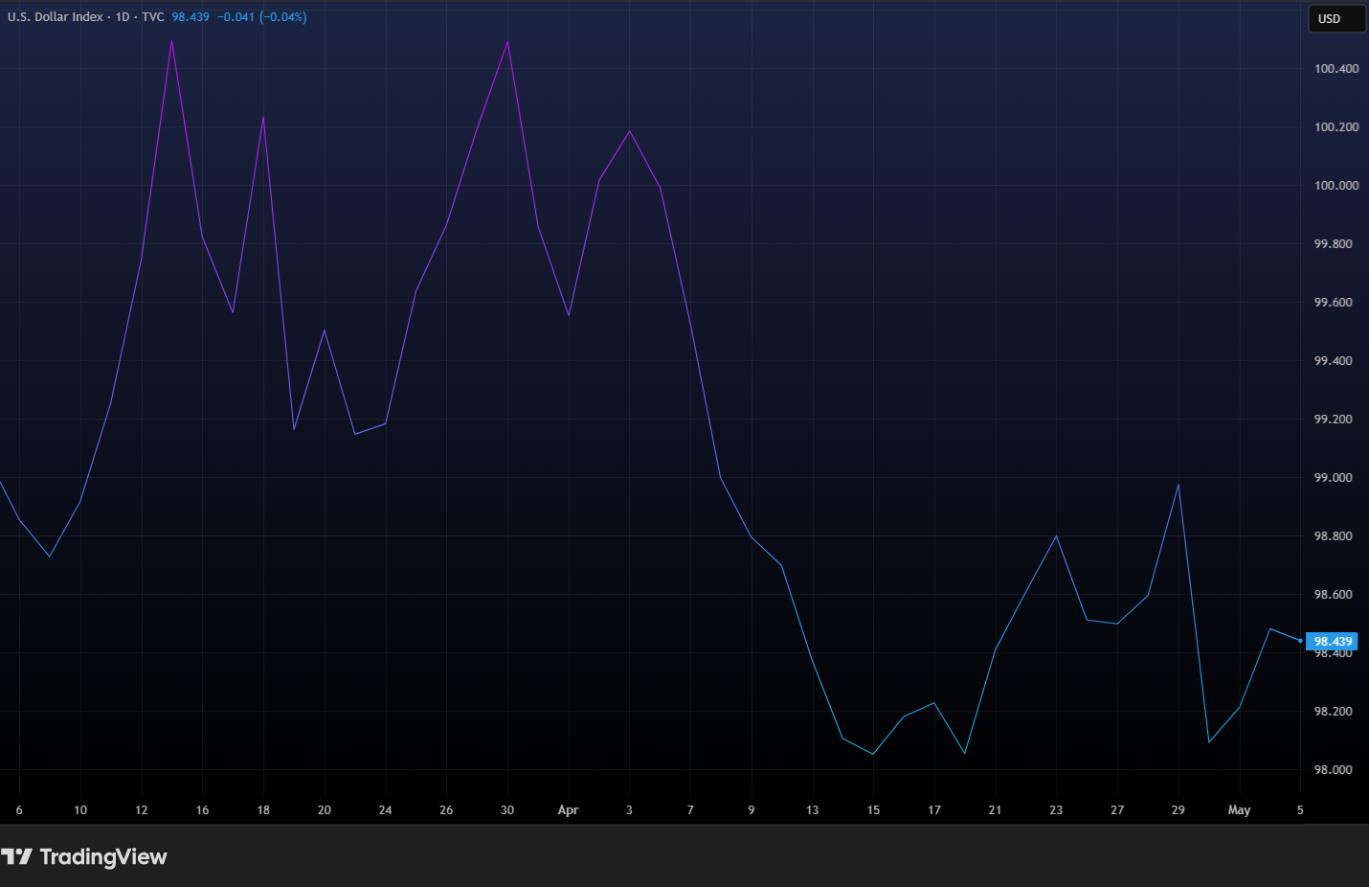Click date 12 on the time axis
The width and height of the screenshot is (1369, 887).
[x=142, y=810]
